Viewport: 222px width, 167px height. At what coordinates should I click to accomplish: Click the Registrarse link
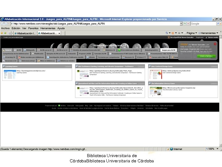[199, 37]
